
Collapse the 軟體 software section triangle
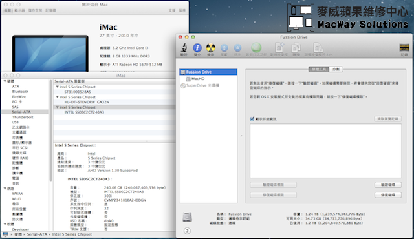coord(5,224)
